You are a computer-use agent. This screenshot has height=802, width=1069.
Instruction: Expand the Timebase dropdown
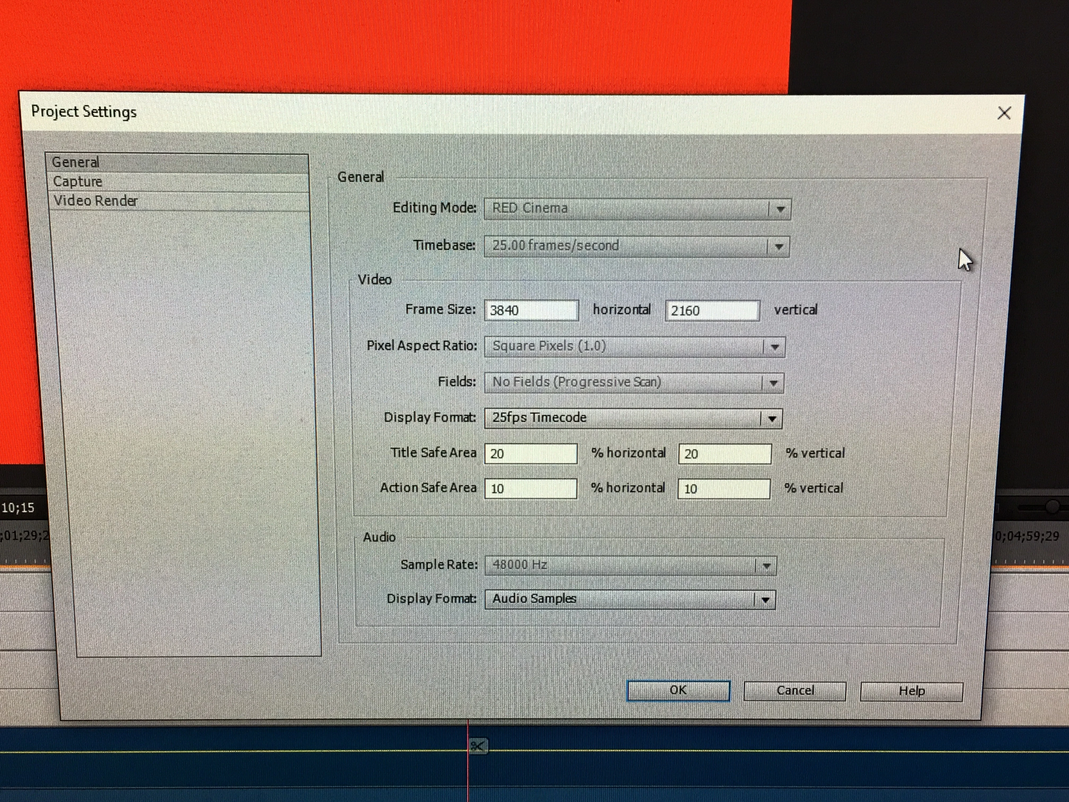[779, 247]
